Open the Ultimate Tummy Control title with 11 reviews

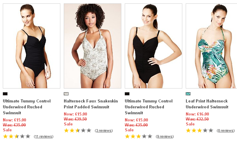[x=27, y=107]
